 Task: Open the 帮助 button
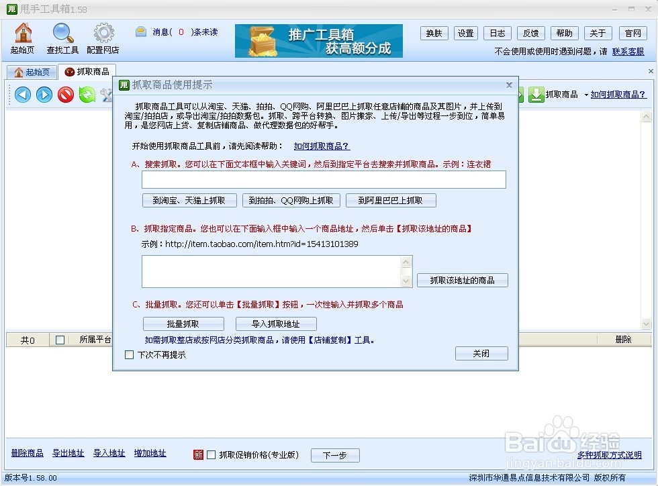565,33
